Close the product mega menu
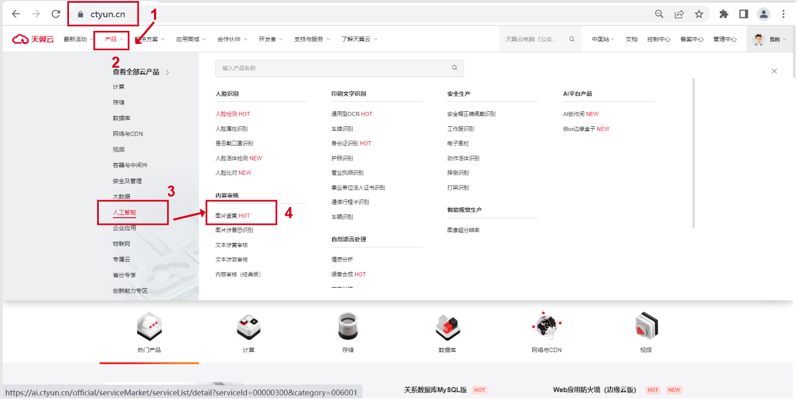The height and width of the screenshot is (399, 797). pyautogui.click(x=774, y=71)
